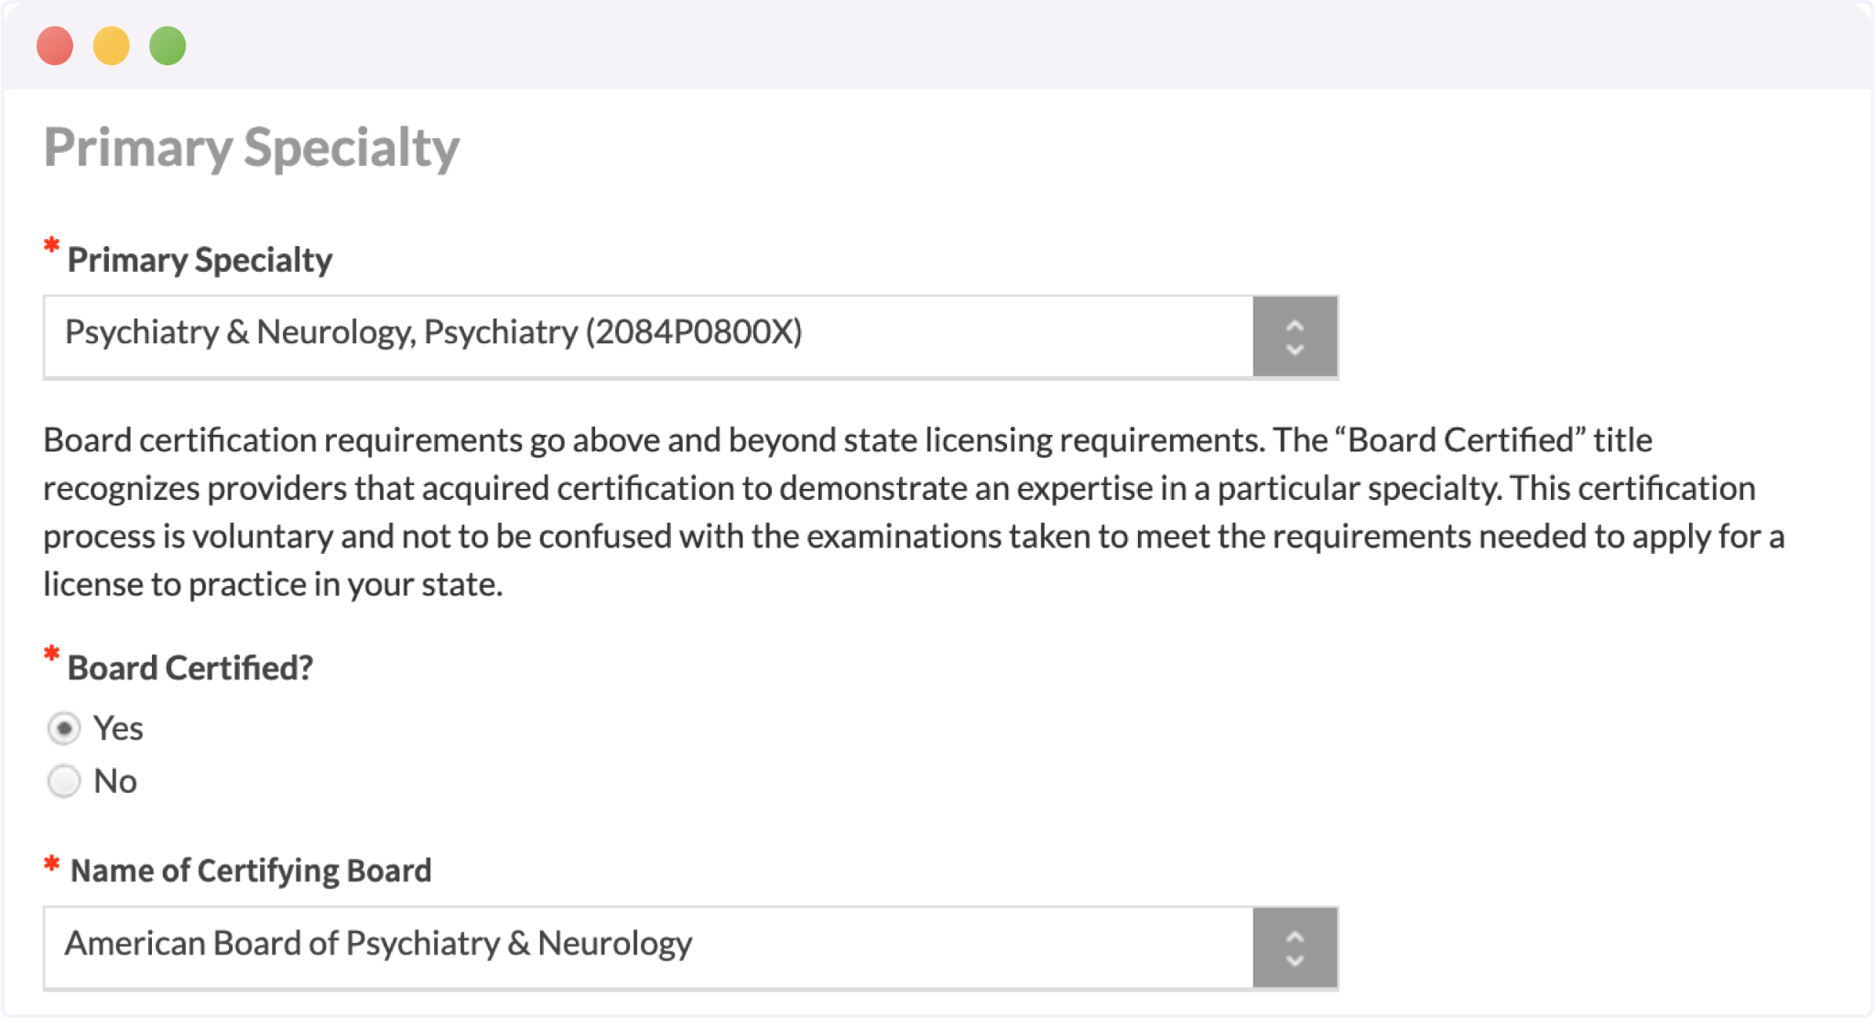Click the 'No' option label text
The height and width of the screenshot is (1018, 1875).
point(115,782)
